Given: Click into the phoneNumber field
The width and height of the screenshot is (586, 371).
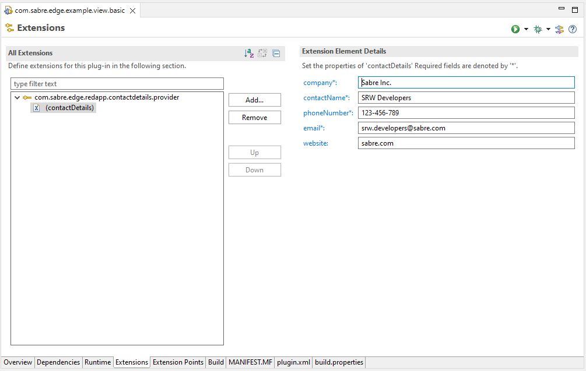Looking at the screenshot, I should pos(466,113).
